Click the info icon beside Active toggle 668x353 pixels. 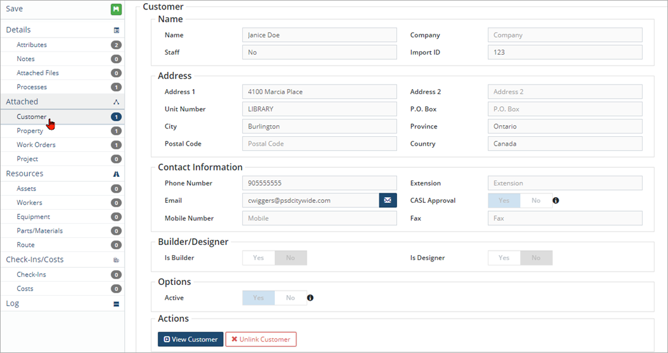[x=310, y=298]
